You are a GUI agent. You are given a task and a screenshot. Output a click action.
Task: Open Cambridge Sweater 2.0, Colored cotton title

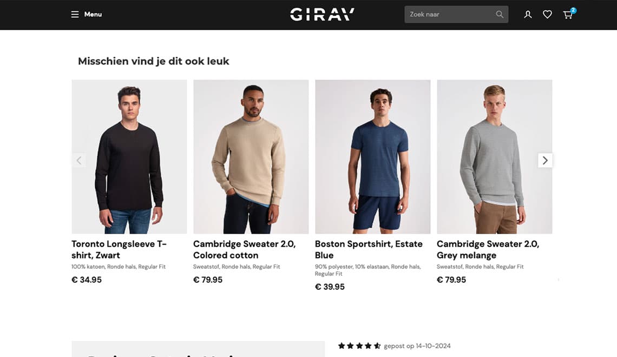(244, 250)
